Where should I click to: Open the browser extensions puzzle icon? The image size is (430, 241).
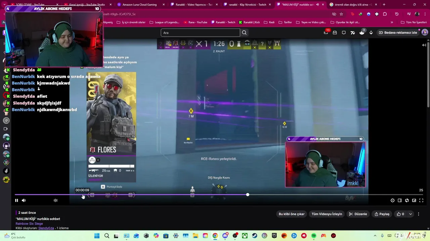pos(385,14)
